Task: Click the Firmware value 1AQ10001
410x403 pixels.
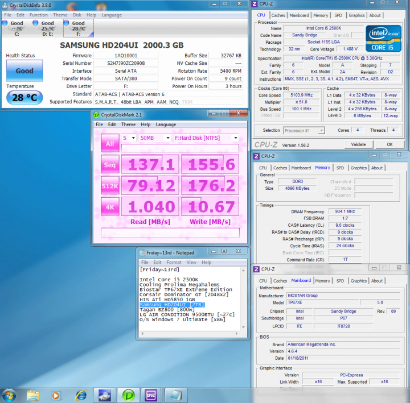Action: click(126, 56)
